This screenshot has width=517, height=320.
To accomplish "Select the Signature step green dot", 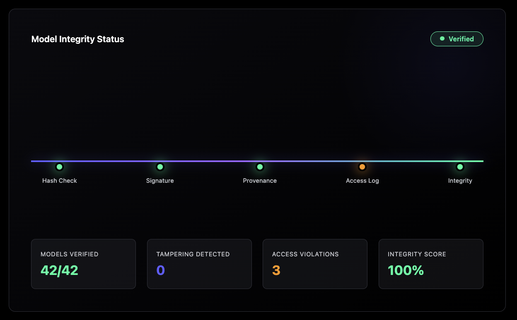I will pyautogui.click(x=160, y=167).
